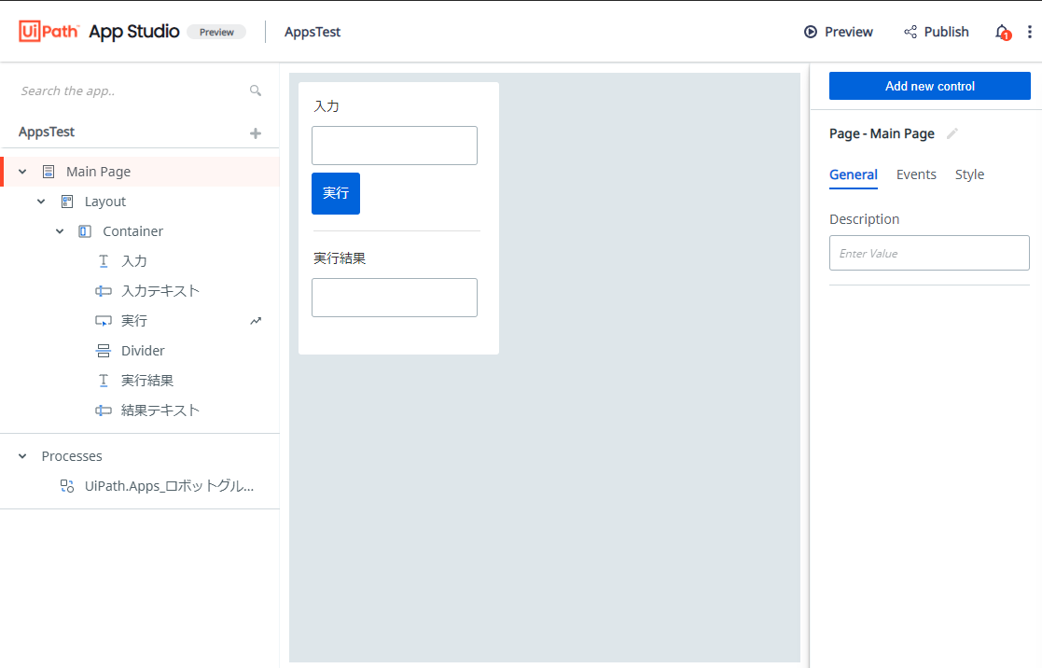
Task: Click the Page - Main Page title
Action: tap(882, 133)
